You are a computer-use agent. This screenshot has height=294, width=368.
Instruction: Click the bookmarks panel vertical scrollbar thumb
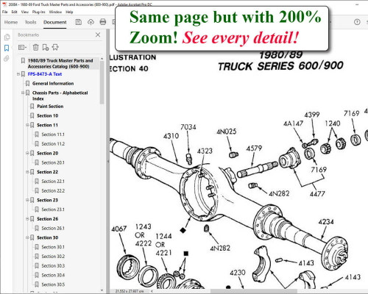pos(102,82)
